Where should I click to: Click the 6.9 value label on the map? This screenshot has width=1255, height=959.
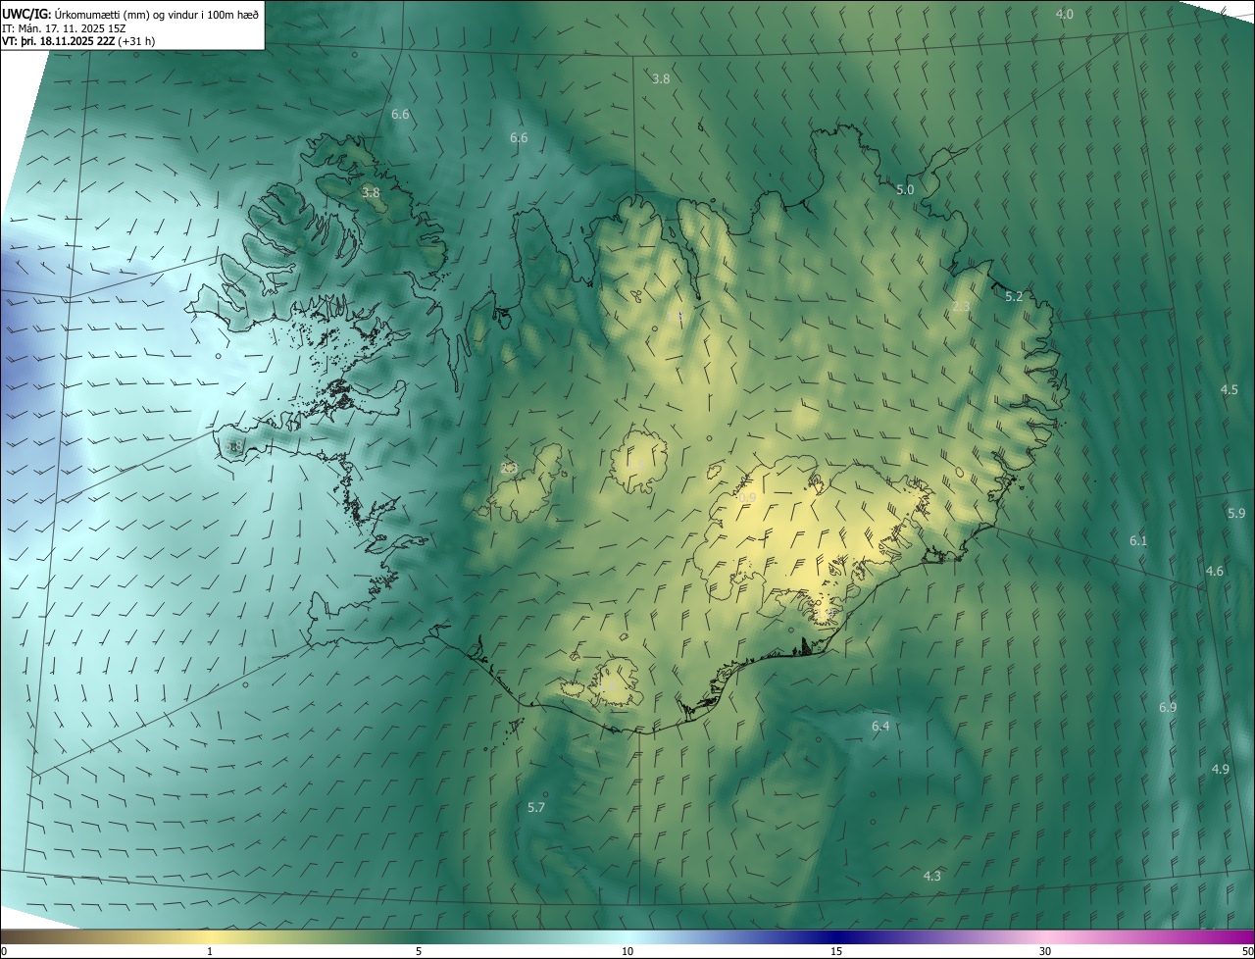[x=1167, y=707]
